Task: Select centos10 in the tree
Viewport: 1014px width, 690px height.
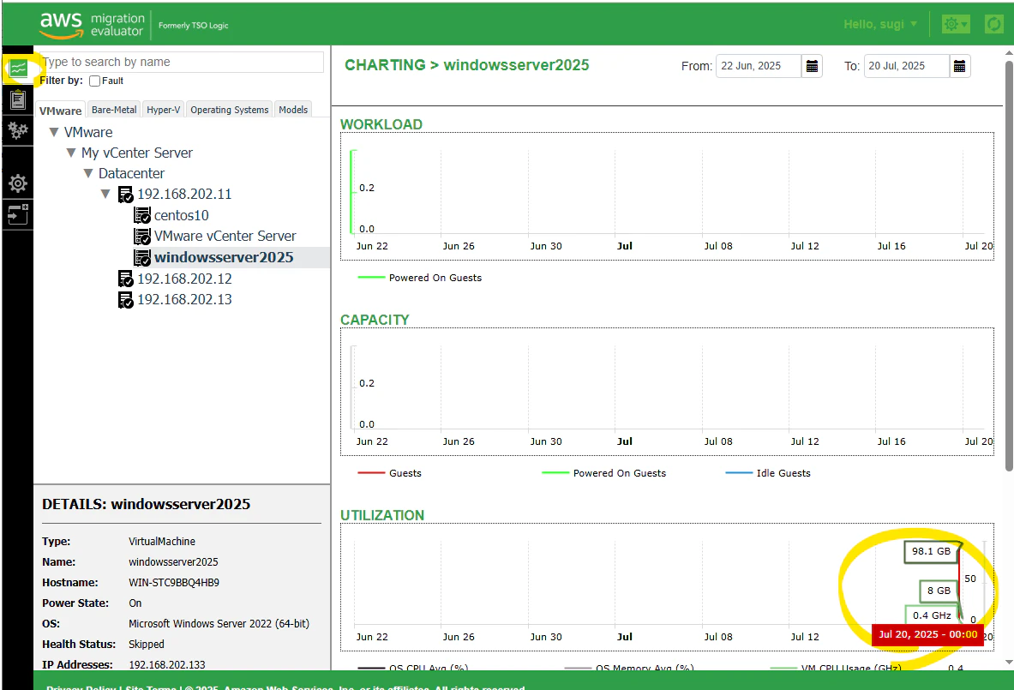Action: pos(181,215)
